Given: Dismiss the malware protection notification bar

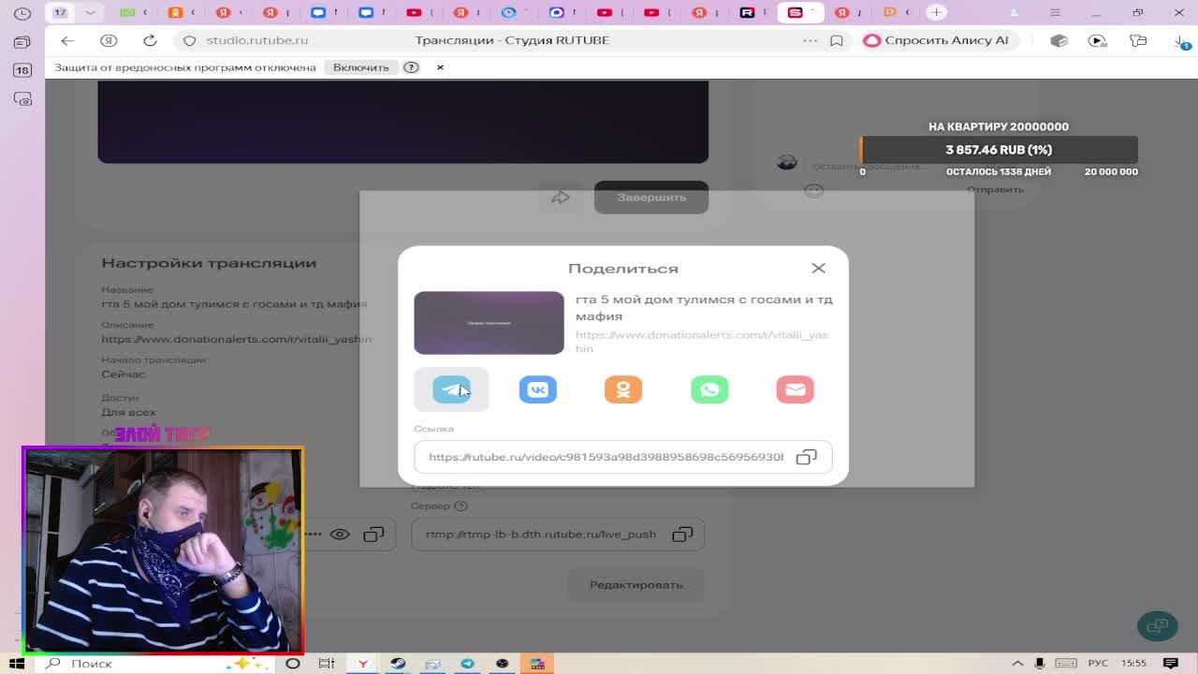Looking at the screenshot, I should [440, 67].
